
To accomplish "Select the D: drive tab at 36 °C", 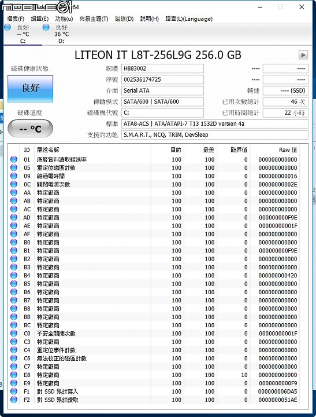I will pyautogui.click(x=61, y=34).
